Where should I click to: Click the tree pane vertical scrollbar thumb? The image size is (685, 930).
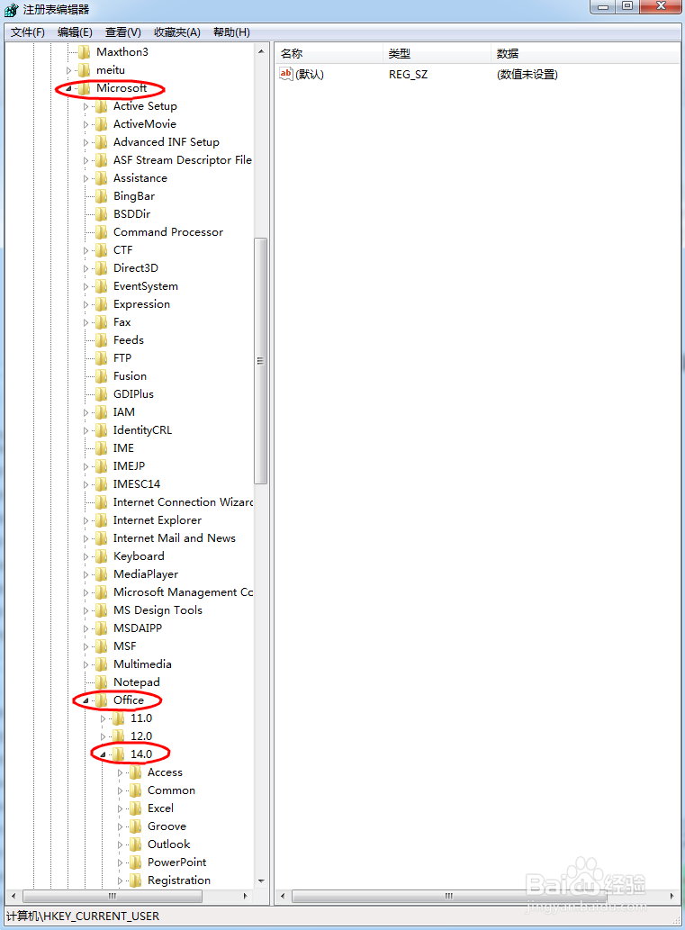(x=260, y=361)
